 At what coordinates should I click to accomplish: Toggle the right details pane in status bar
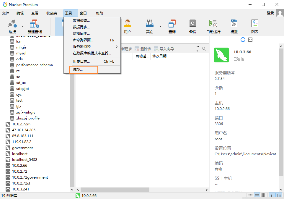pos(279,195)
